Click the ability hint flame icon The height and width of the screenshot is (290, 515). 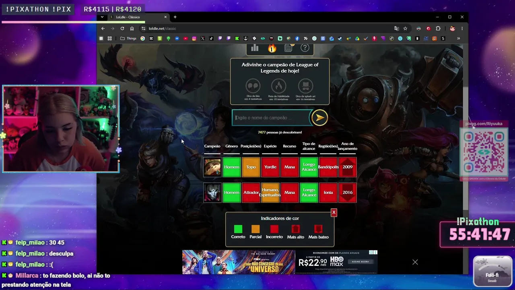tap(278, 86)
